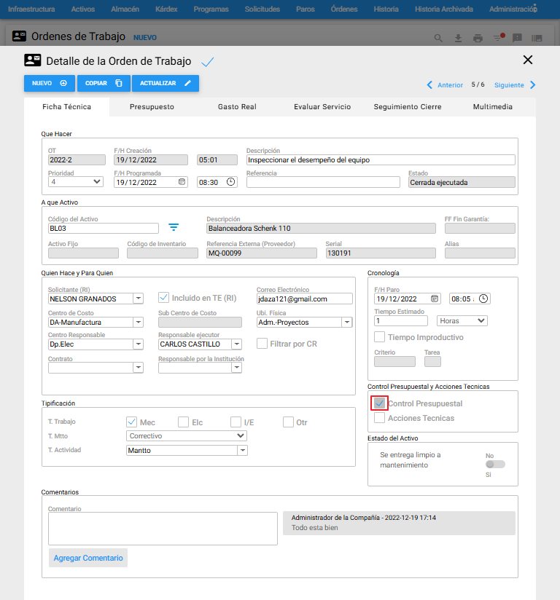Click the blue checkmark beside detail title

(207, 62)
